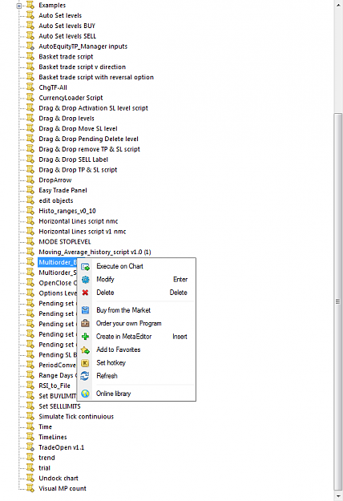Screen dimensions: 343x501
Task: Click the Buy from the Market icon
Action: pyautogui.click(x=85, y=310)
